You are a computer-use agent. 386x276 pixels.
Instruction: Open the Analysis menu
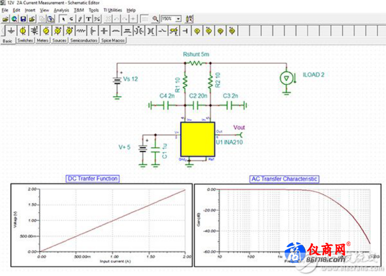click(x=61, y=10)
